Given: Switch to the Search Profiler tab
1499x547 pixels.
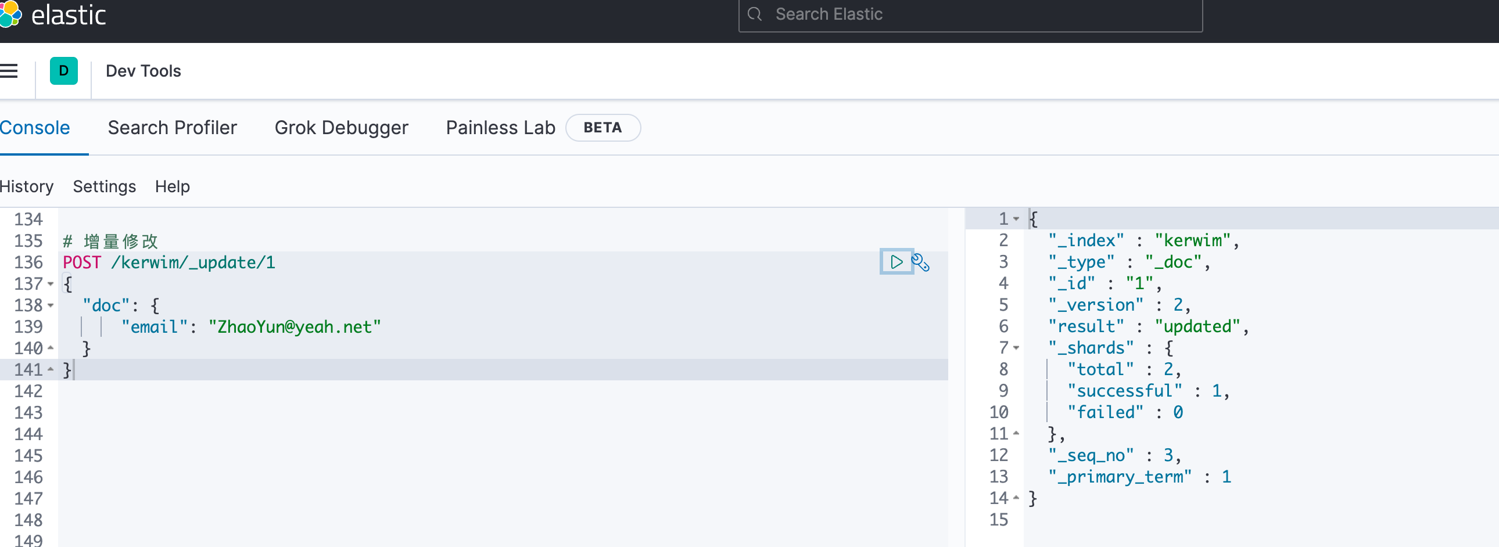Looking at the screenshot, I should point(172,127).
